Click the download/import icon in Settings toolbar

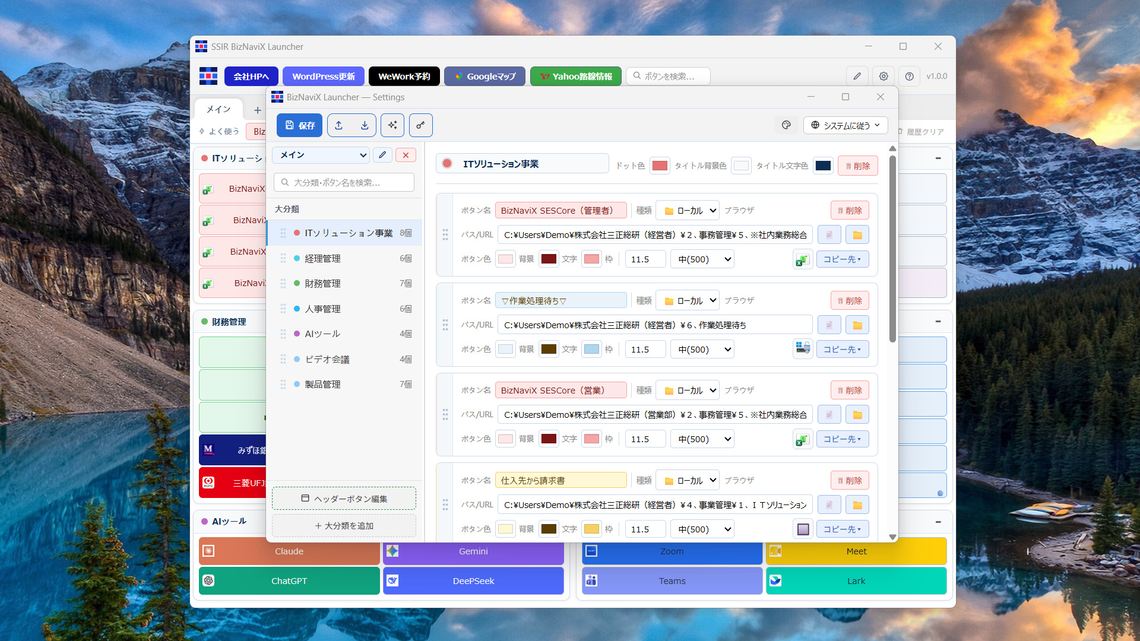(x=365, y=125)
